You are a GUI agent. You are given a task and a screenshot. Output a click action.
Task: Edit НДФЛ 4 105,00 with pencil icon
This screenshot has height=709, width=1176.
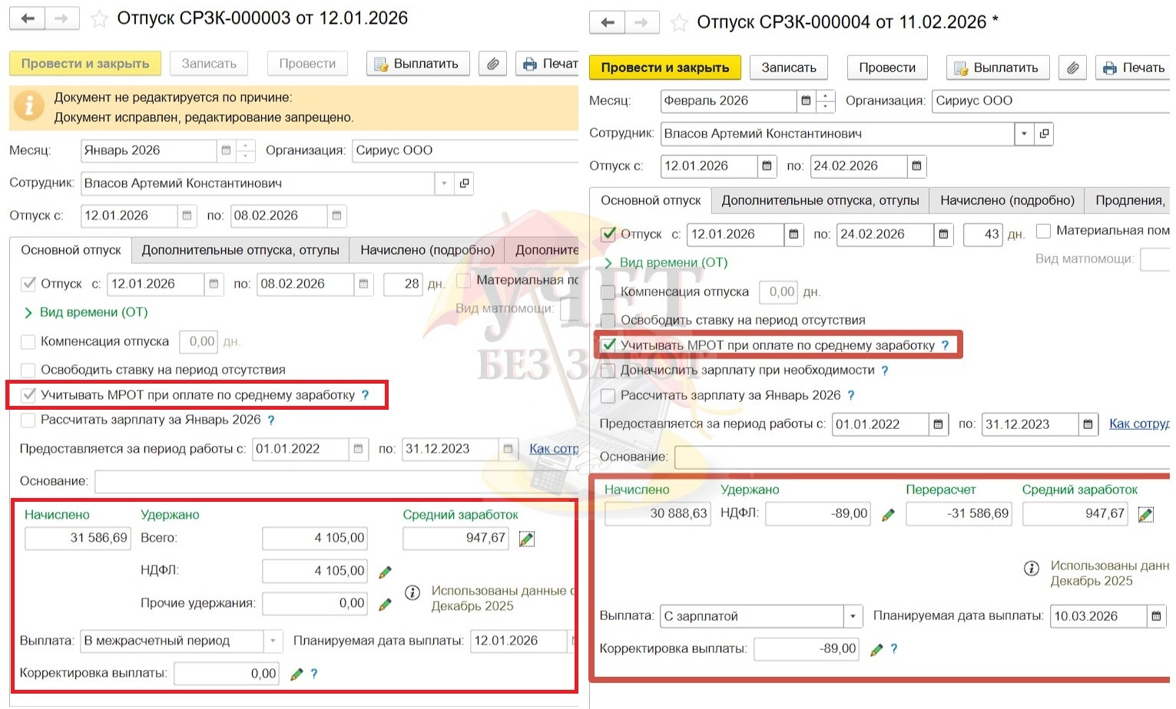point(386,572)
